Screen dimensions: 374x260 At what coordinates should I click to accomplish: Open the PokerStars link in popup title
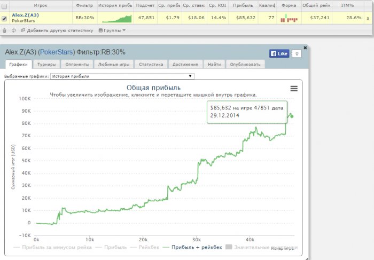point(57,52)
